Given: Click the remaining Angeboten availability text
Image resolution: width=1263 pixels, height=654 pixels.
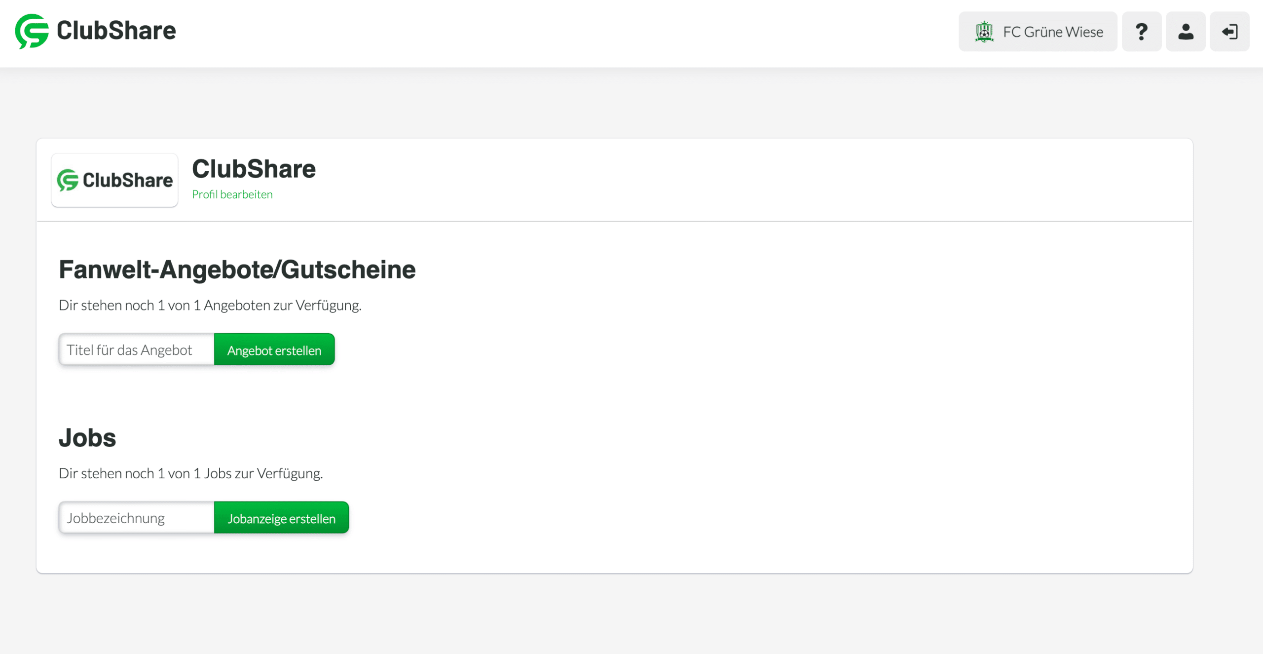Looking at the screenshot, I should tap(210, 306).
